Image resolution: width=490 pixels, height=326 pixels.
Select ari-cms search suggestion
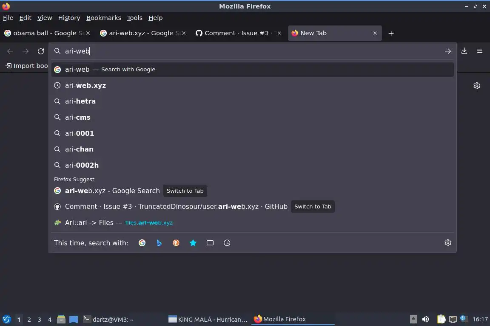click(x=253, y=117)
